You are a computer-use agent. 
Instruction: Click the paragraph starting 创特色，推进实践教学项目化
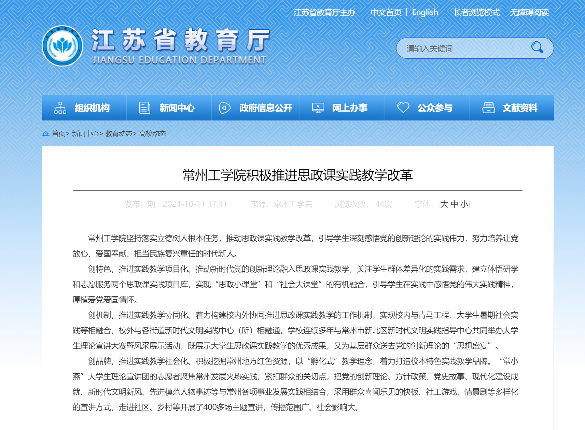point(295,284)
